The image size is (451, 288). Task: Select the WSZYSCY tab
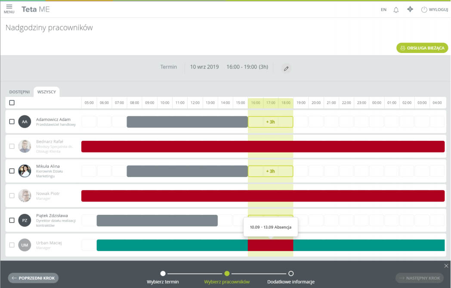pyautogui.click(x=46, y=92)
